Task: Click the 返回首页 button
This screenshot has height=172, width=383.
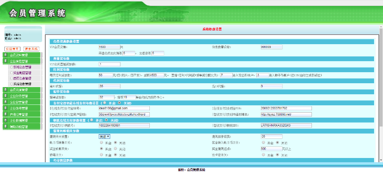Action: (12, 49)
